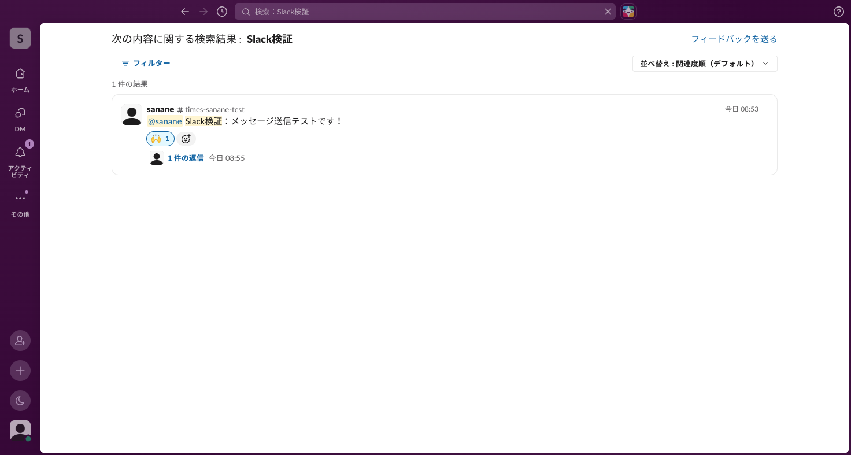Click the 1 件の結果 result count

129,84
